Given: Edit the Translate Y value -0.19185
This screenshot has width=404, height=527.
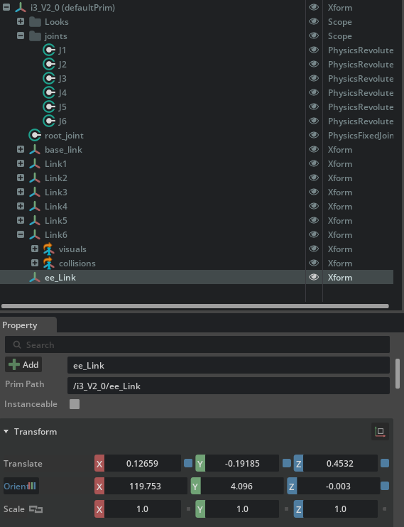Looking at the screenshot, I should tap(242, 464).
